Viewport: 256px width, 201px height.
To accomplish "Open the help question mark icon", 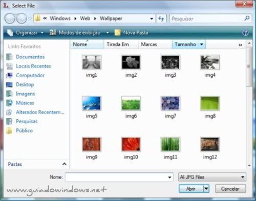I will point(245,33).
